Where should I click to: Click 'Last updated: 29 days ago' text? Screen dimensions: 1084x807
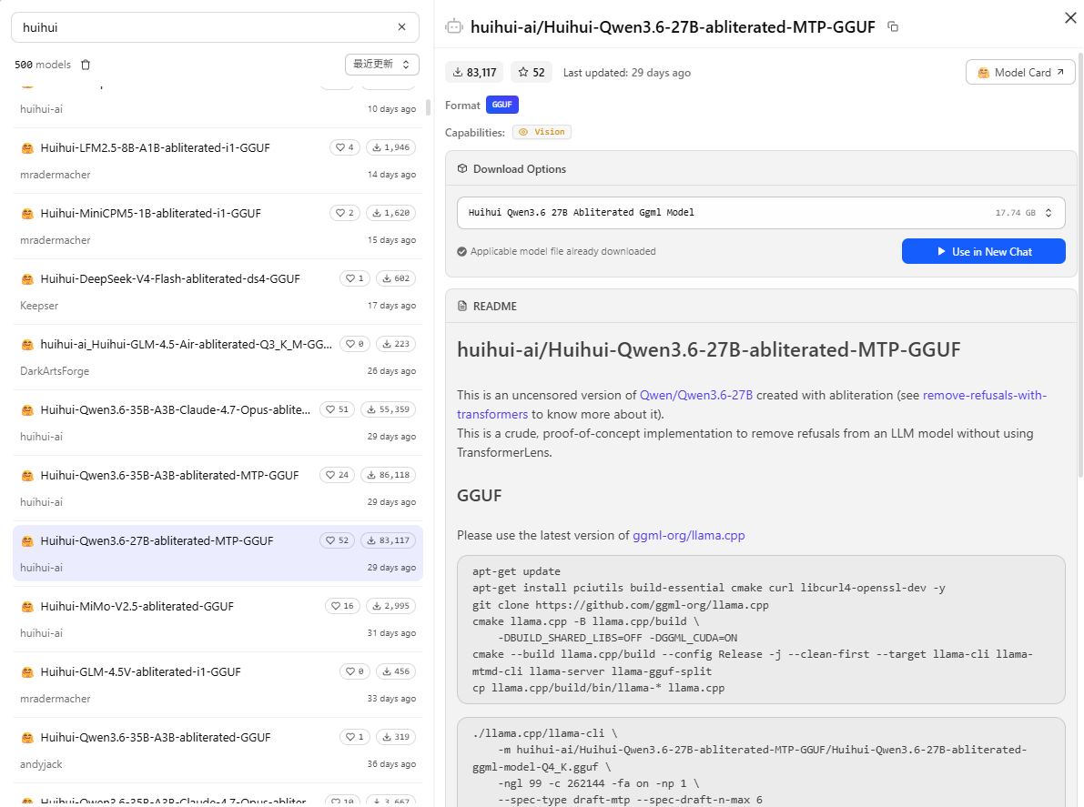pyautogui.click(x=626, y=73)
